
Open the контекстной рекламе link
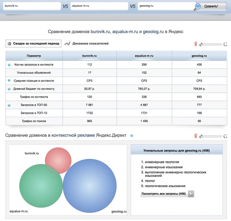tap(73, 135)
